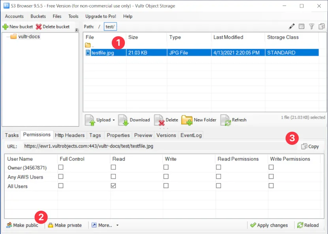Viewport: 328px width, 234px height.
Task: Click the Reload arrows icon
Action: [x=300, y=225]
